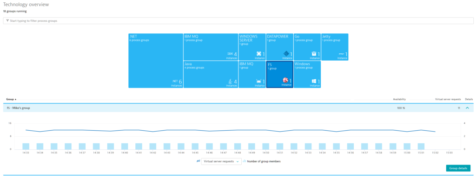This screenshot has width=476, height=178.
Task: Click the Java coffee cup icon
Action: tap(230, 81)
